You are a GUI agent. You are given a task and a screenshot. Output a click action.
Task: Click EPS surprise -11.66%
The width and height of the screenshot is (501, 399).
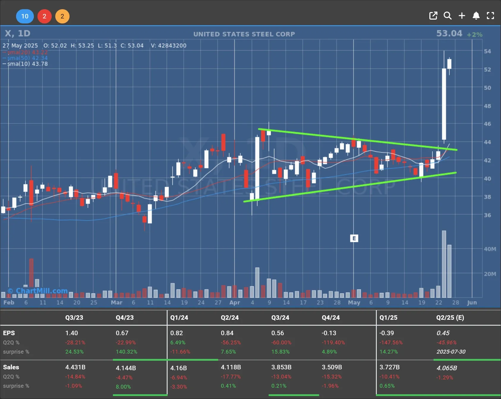(x=180, y=352)
